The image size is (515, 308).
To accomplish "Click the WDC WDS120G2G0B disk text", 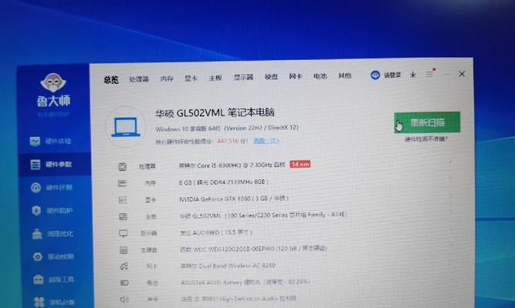I will pyautogui.click(x=253, y=249).
